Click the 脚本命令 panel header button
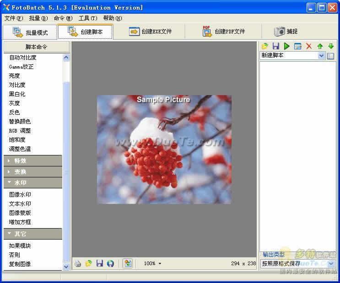340x283 pixels. click(37, 47)
